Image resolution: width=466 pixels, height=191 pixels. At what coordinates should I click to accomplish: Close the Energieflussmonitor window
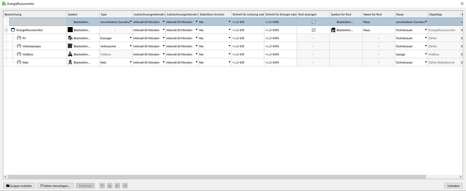(462, 4)
